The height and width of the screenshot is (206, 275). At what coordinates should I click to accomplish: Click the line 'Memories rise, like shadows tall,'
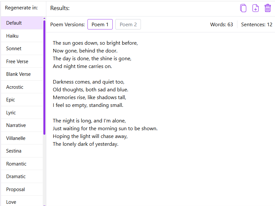tap(89, 97)
